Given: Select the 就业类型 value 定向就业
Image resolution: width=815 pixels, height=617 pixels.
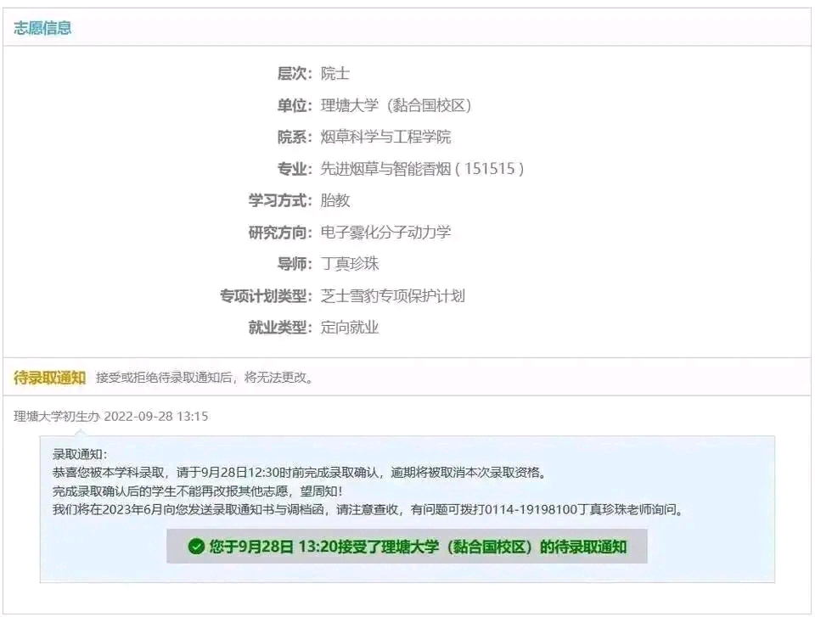Looking at the screenshot, I should (349, 328).
